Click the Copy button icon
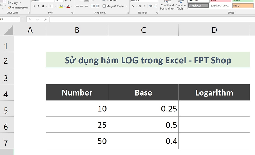Image resolution: width=255 pixels, height=155 pixels. click(9, 3)
